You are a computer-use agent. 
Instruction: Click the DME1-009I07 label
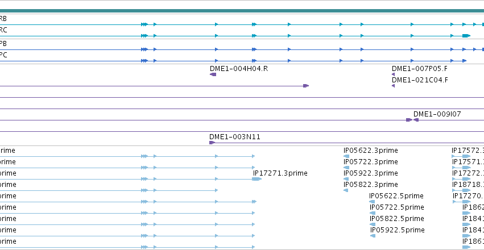tap(437, 114)
